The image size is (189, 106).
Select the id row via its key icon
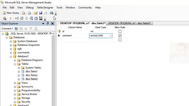(x=59, y=32)
